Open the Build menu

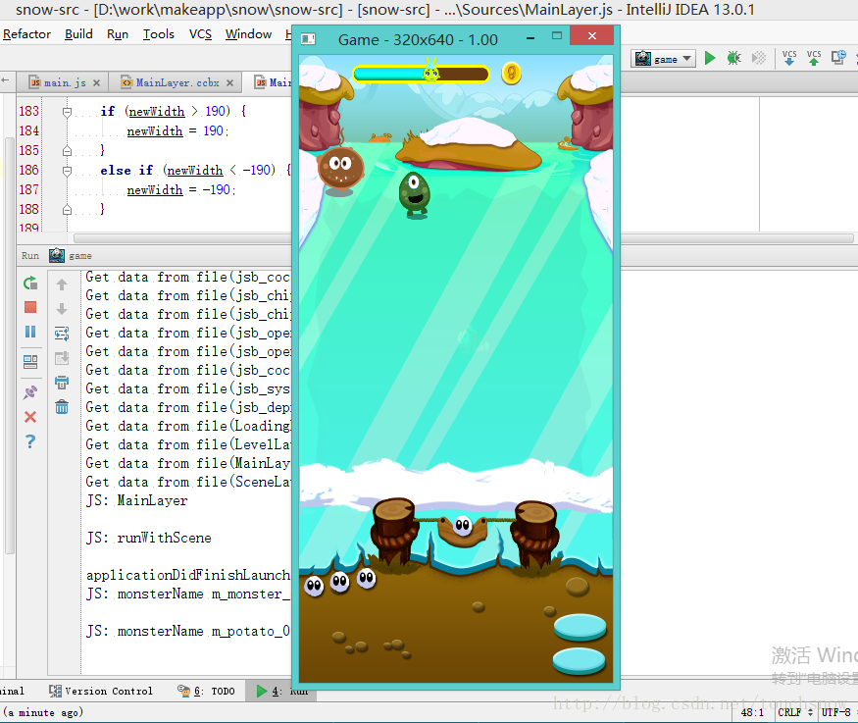pyautogui.click(x=78, y=34)
